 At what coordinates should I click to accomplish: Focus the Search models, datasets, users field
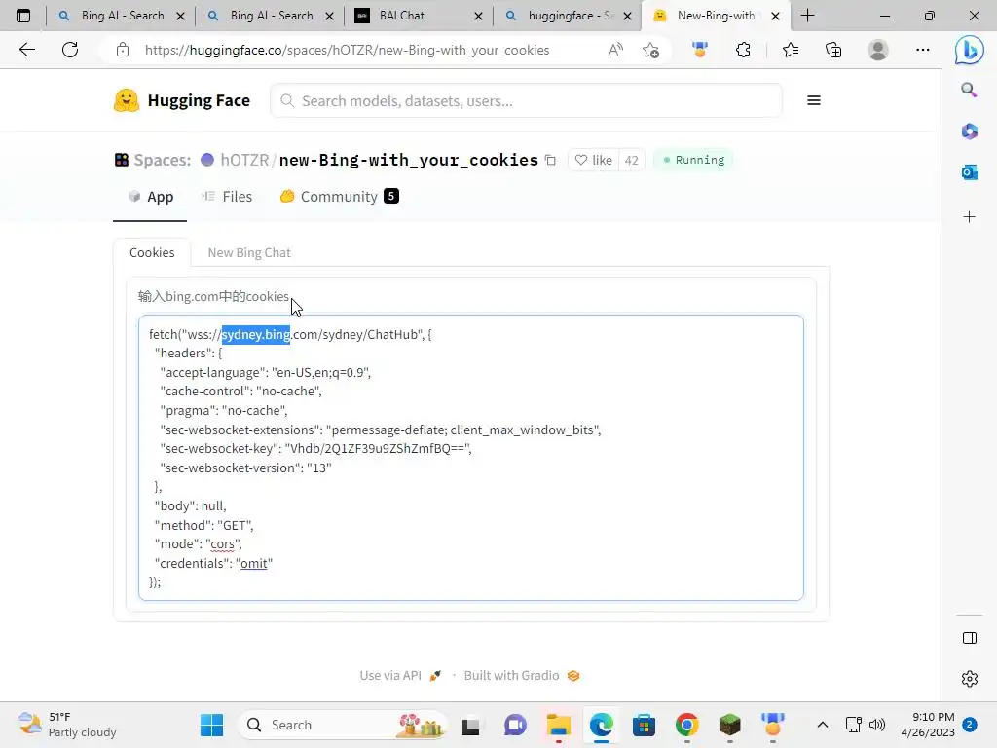526,100
